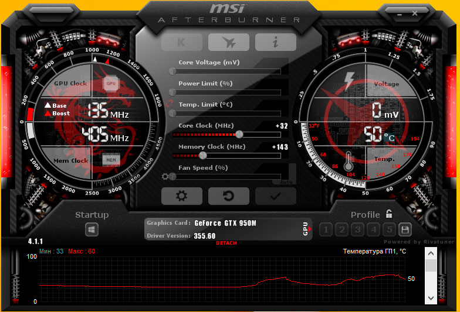Toggle the profile lock icon

(388, 214)
